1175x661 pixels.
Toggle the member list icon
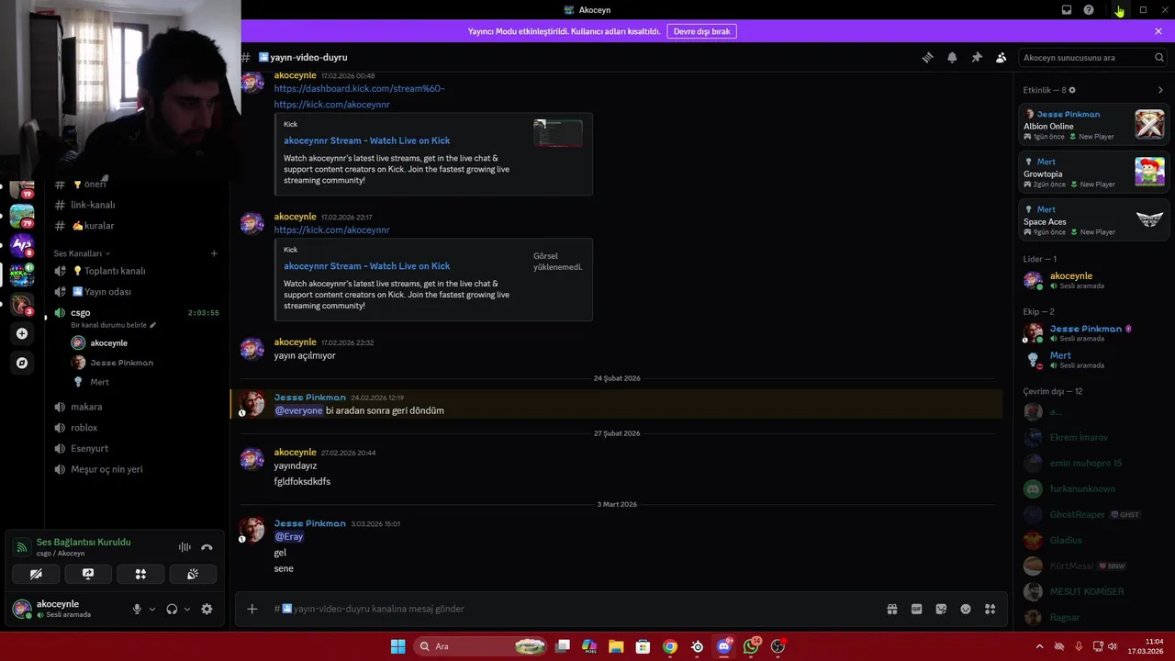click(x=1002, y=57)
